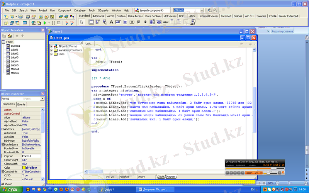Click the Caption property value Form1
The image size is (309, 193).
[x=31, y=156]
